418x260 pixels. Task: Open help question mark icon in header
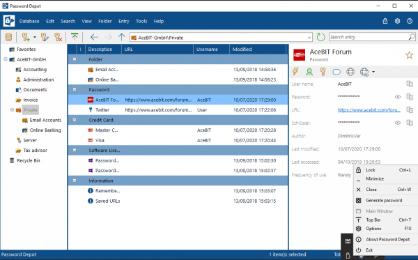click(x=410, y=21)
